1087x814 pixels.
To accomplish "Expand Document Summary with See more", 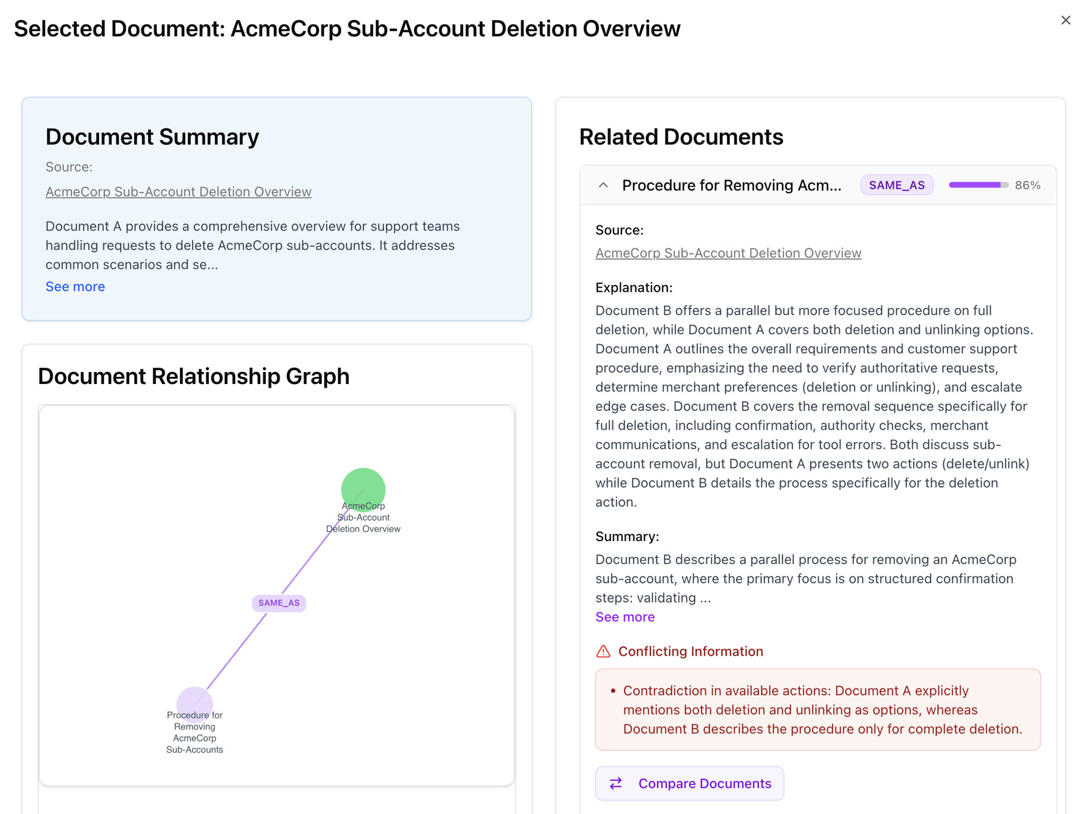I will click(75, 286).
